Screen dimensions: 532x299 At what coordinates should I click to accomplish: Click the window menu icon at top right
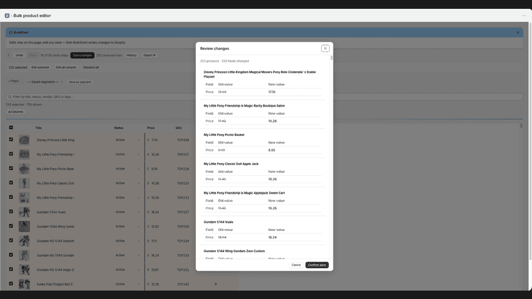[x=524, y=15]
